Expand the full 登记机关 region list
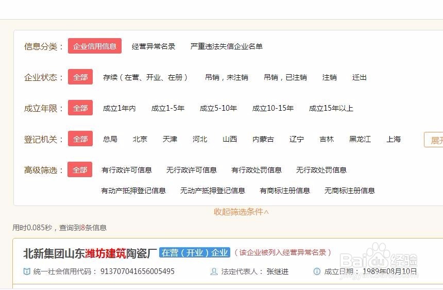This screenshot has width=443, height=290. tap(434, 140)
